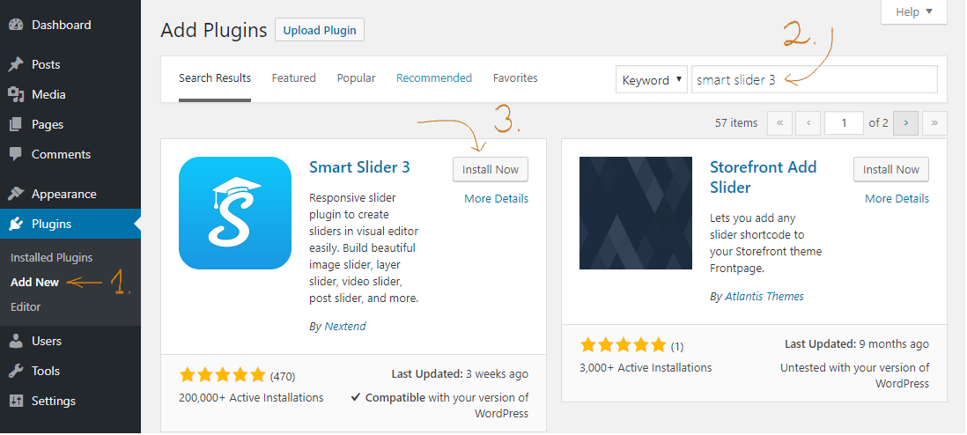Select Add New plugins submenu item
The height and width of the screenshot is (435, 967).
[x=34, y=282]
